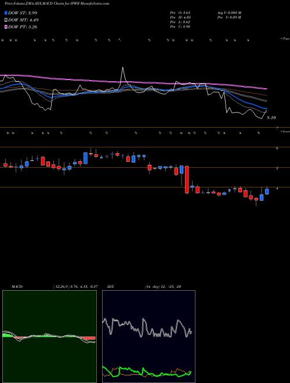
Task: Click the tall red candlestick in the price chart
Action: (187, 179)
